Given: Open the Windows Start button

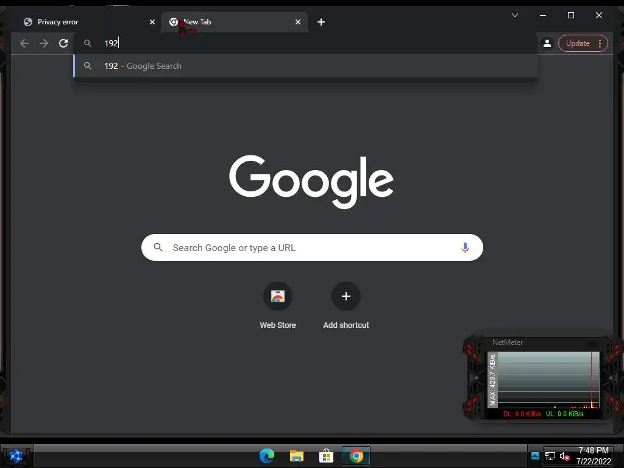Looking at the screenshot, I should point(16,456).
